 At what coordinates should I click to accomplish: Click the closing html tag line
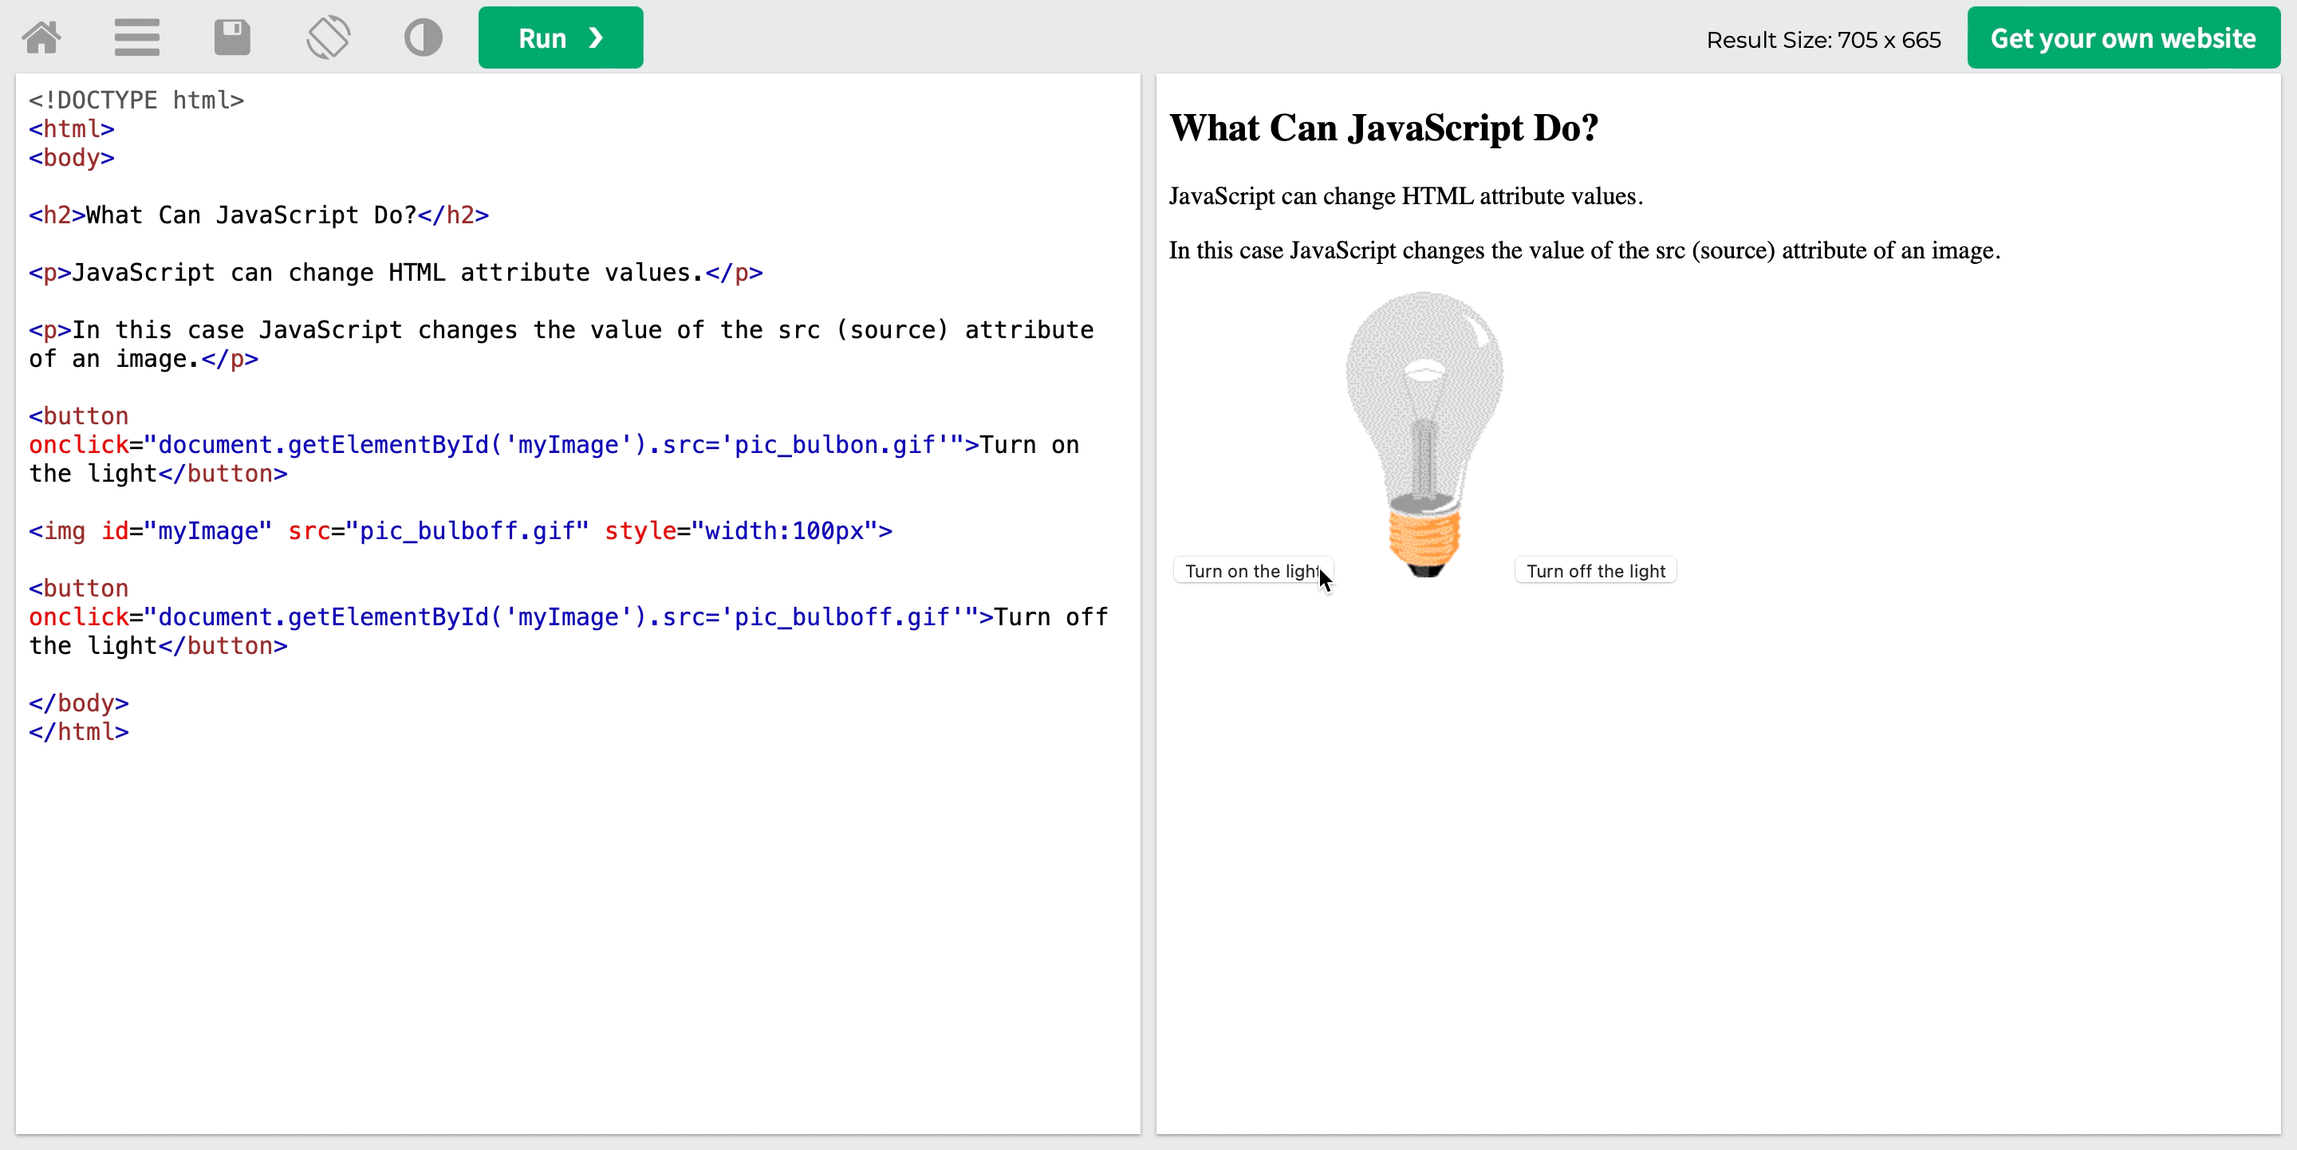78,732
